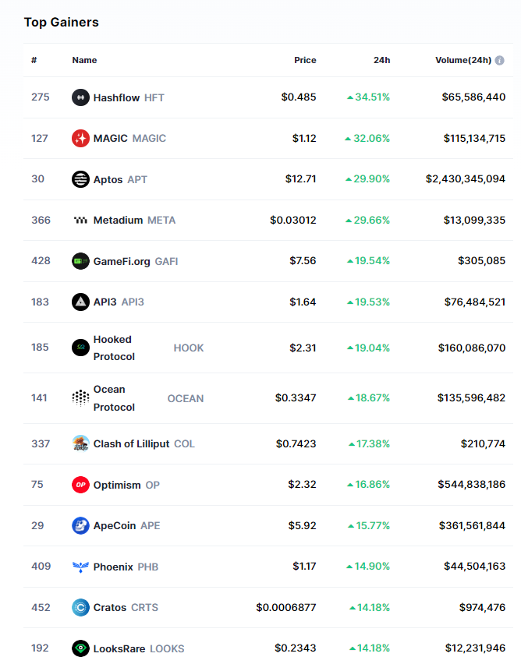Click the ApeCoin blue logo icon
This screenshot has width=521, height=664.
(x=80, y=525)
